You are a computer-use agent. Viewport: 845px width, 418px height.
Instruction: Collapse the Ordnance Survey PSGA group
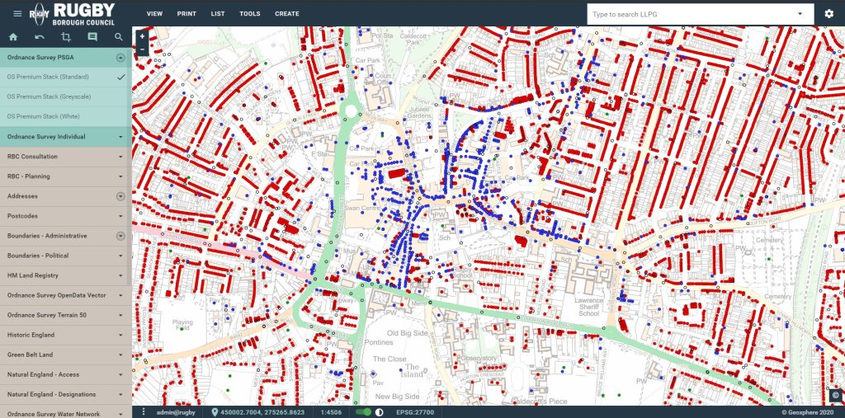coord(120,57)
